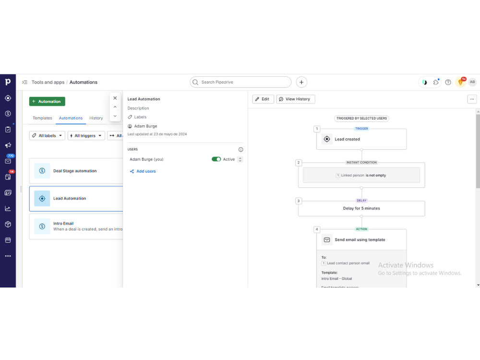Open Products from the sidebar box icon
The width and height of the screenshot is (480, 360).
coord(8,224)
